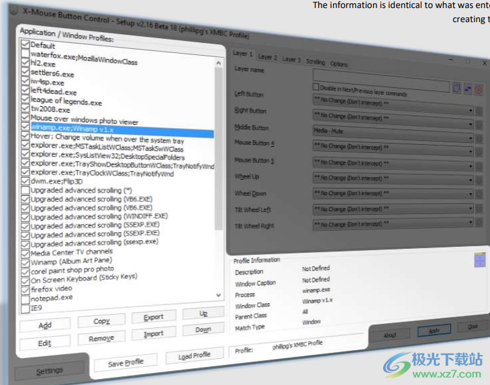The image size is (490, 385).
Task: Click the Save Profile button
Action: point(126,362)
